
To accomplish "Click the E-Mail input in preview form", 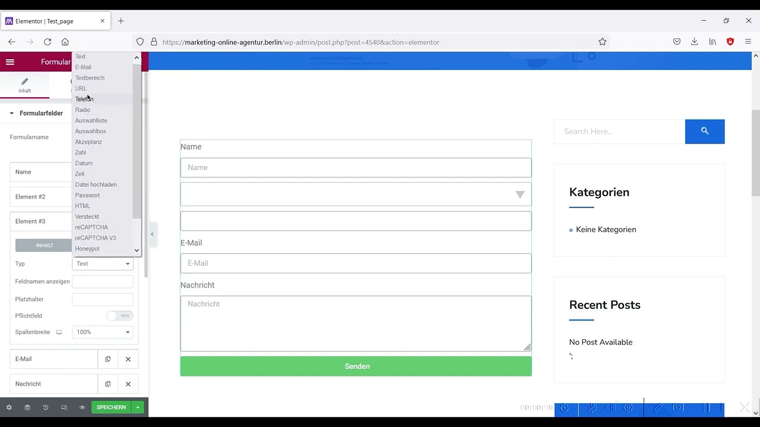I will (356, 263).
